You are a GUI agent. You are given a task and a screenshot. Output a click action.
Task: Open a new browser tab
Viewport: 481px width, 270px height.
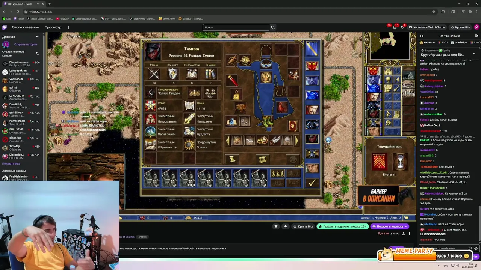[49, 4]
